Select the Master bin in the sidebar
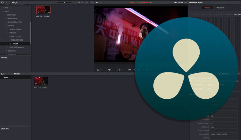This screenshot has width=241, height=140. click(15, 77)
